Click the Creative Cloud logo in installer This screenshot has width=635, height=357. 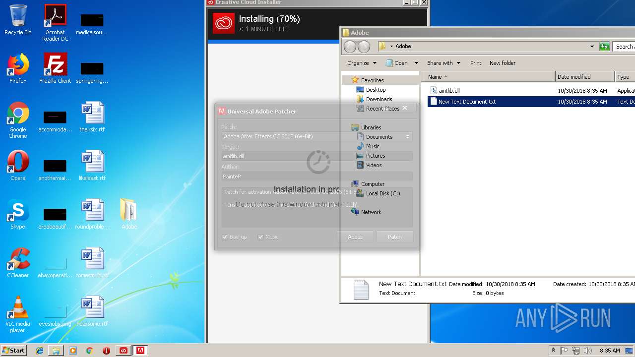224,23
